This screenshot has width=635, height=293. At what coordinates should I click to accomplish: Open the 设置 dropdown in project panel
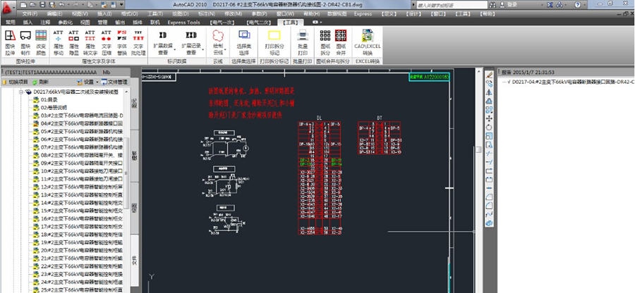coord(90,82)
